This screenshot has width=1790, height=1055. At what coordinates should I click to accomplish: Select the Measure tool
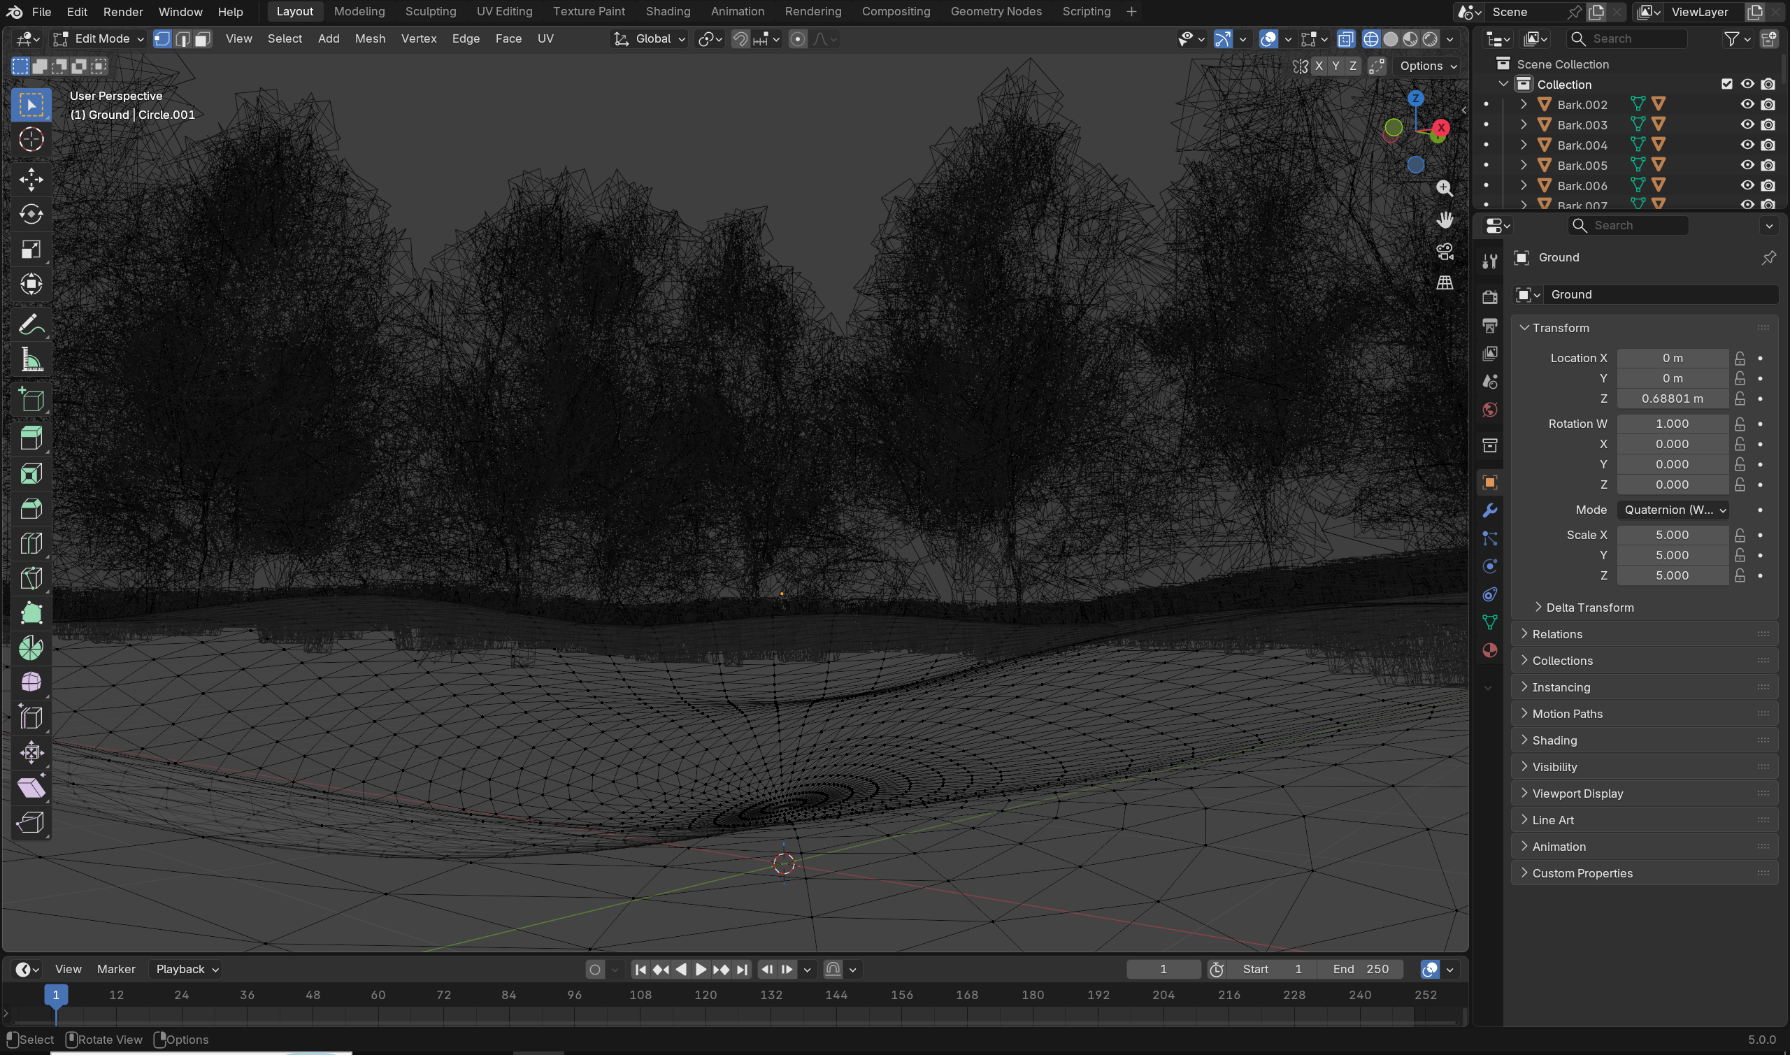[31, 360]
